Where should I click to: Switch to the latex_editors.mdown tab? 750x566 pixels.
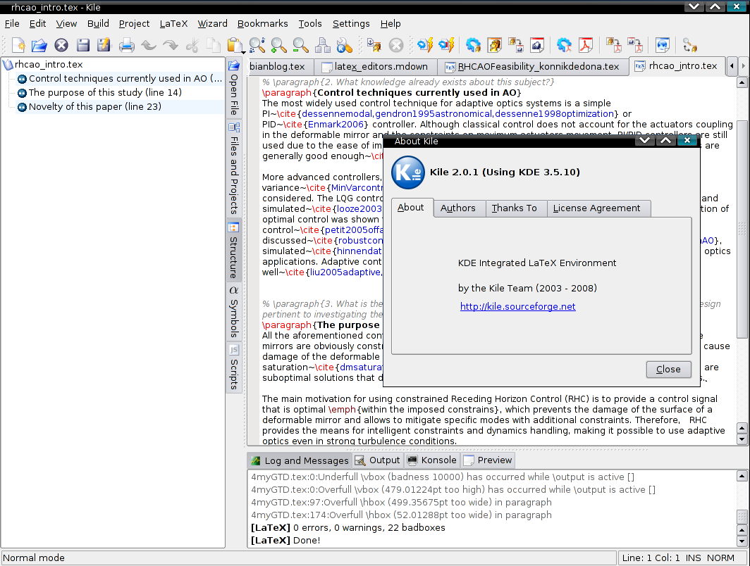tap(376, 66)
